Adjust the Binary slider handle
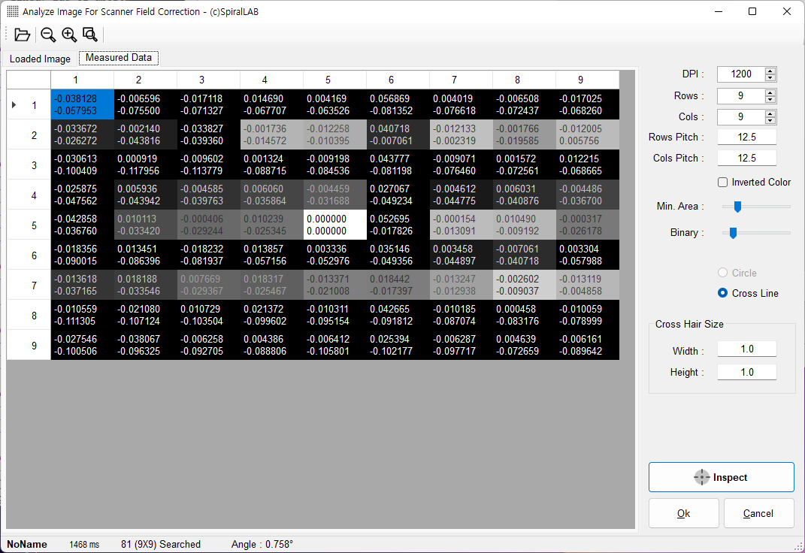Image resolution: width=805 pixels, height=553 pixels. coord(733,232)
